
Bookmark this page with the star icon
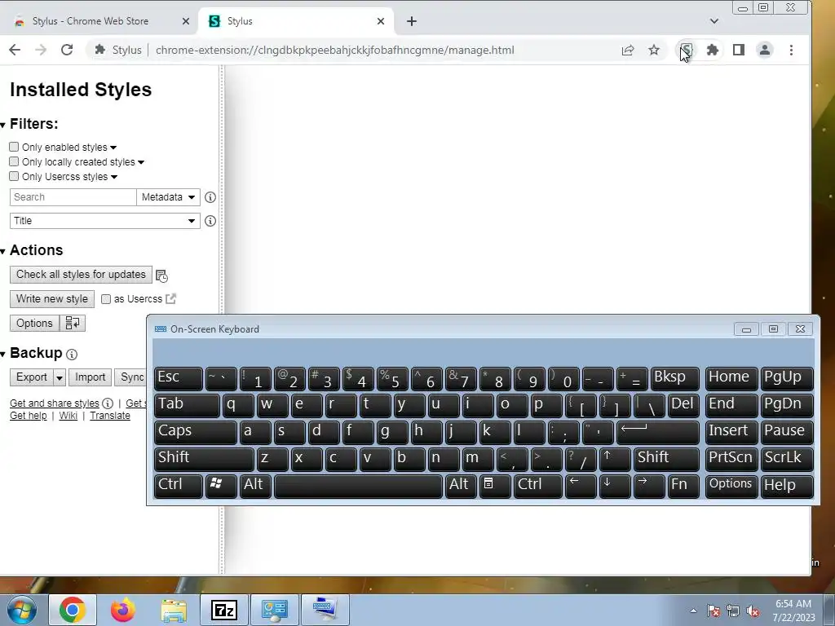click(654, 50)
